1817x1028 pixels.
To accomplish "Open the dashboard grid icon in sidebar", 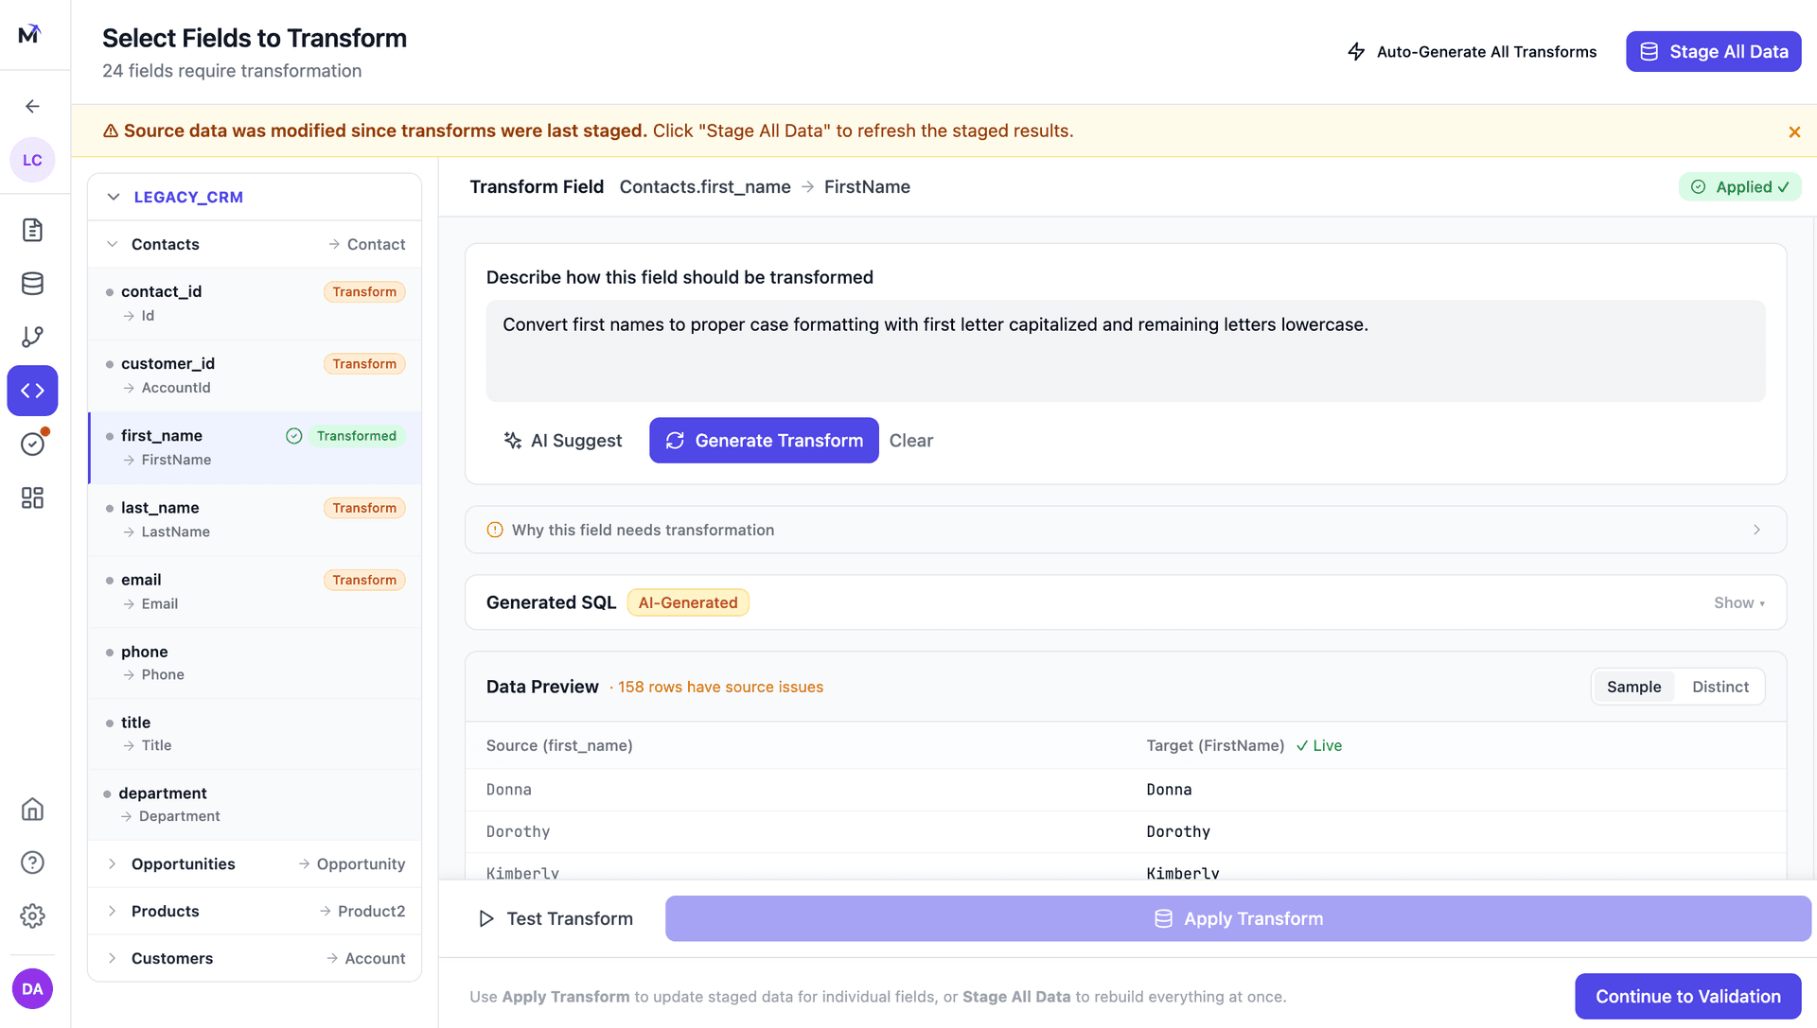I will 32,497.
